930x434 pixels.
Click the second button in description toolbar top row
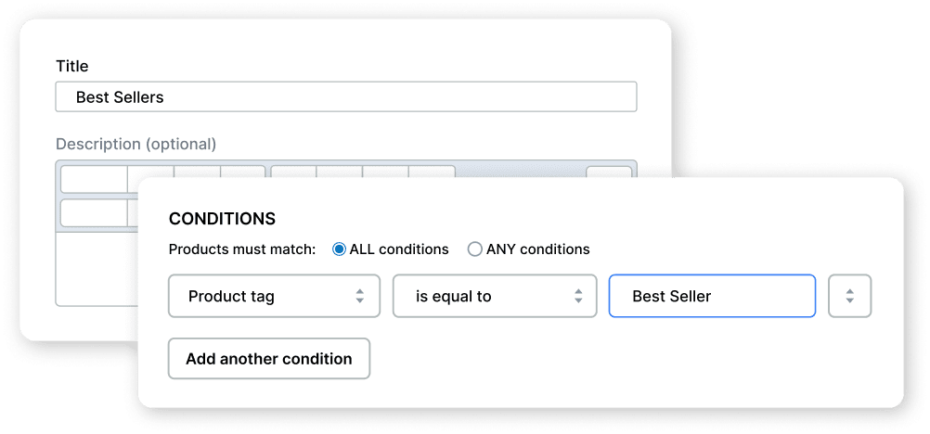(x=150, y=172)
